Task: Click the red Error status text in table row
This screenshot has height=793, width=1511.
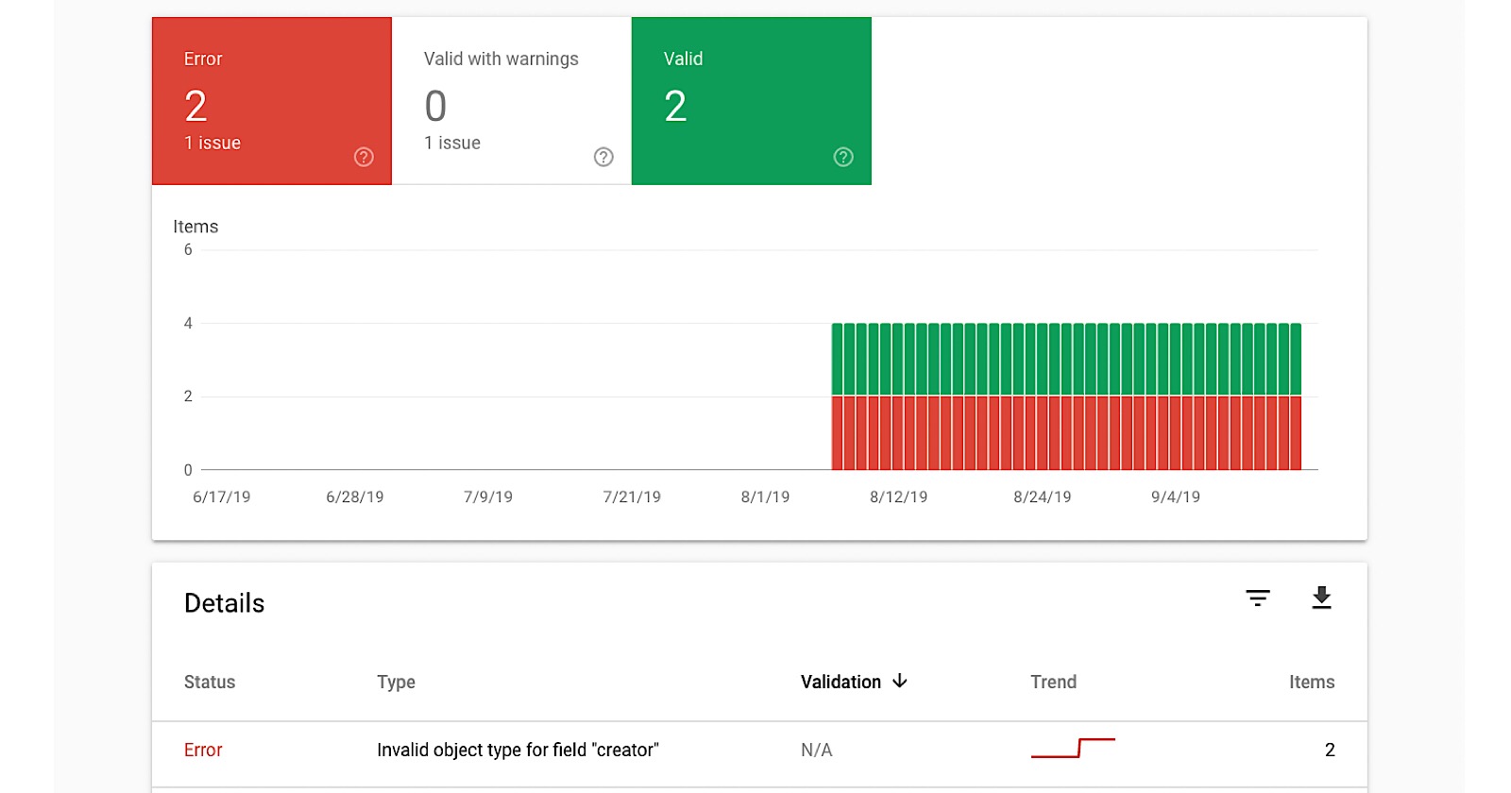Action: (203, 750)
